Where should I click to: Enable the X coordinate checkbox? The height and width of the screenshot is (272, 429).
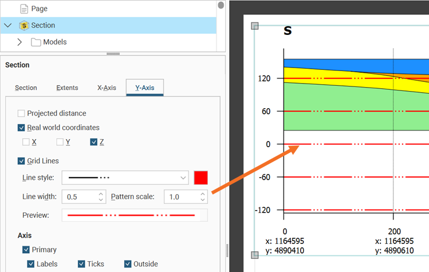pos(26,142)
